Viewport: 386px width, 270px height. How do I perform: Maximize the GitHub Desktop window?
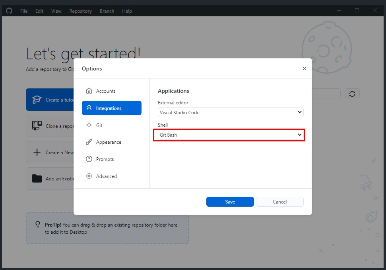tap(357, 11)
